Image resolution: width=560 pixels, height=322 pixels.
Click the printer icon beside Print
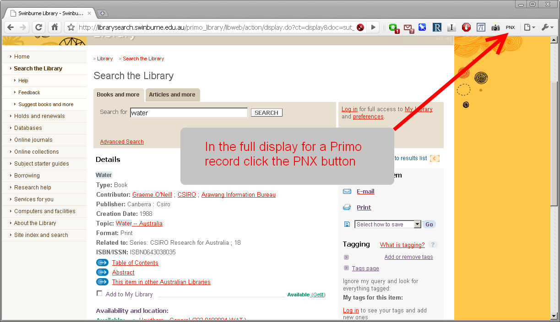tap(347, 207)
